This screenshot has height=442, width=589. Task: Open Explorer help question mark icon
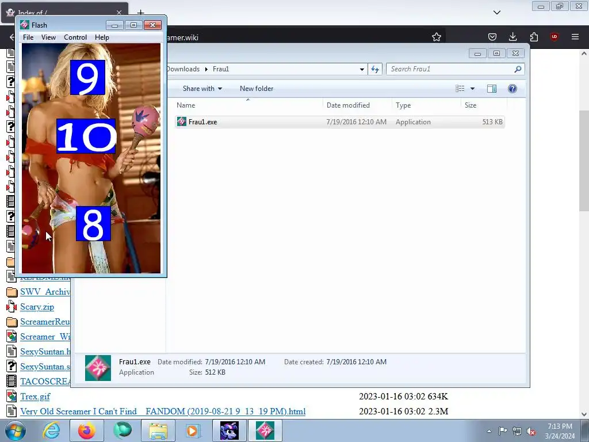coord(512,89)
